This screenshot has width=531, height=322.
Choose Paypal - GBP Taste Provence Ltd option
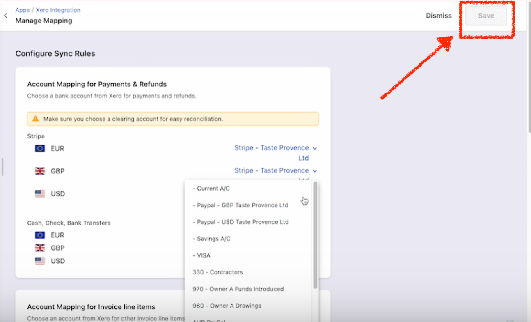pos(240,205)
